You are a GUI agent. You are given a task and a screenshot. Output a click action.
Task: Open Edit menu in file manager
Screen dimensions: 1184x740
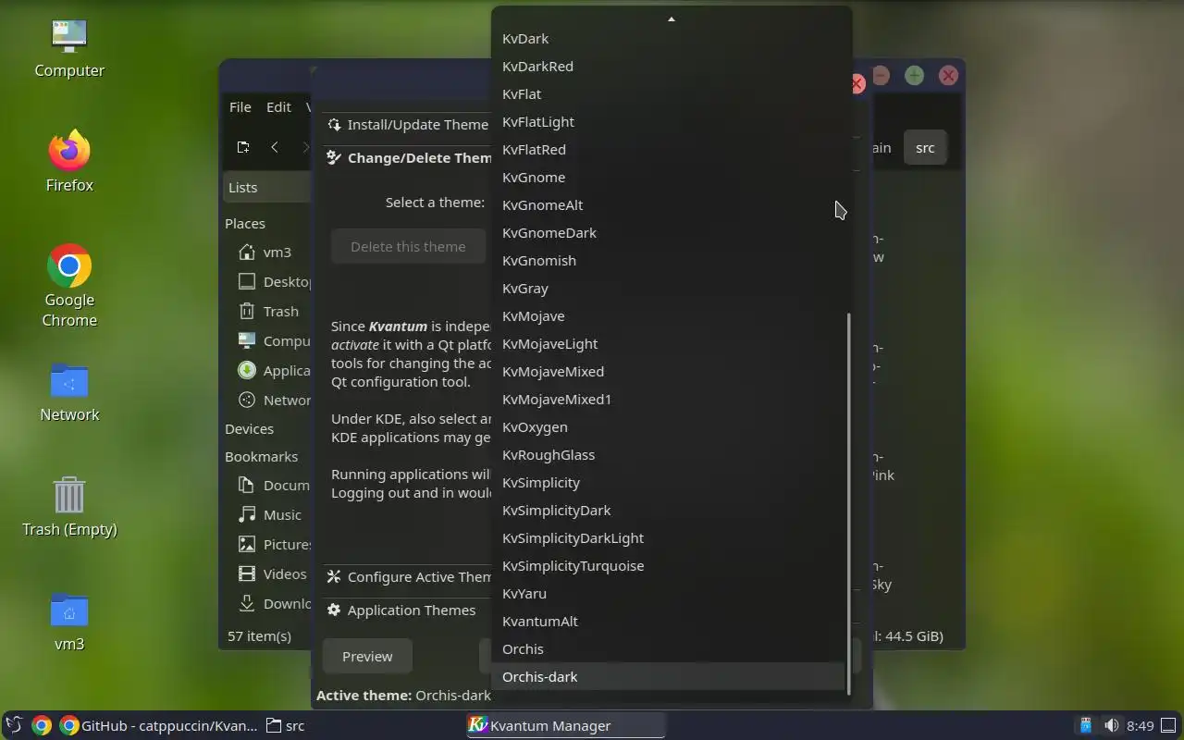click(x=278, y=107)
